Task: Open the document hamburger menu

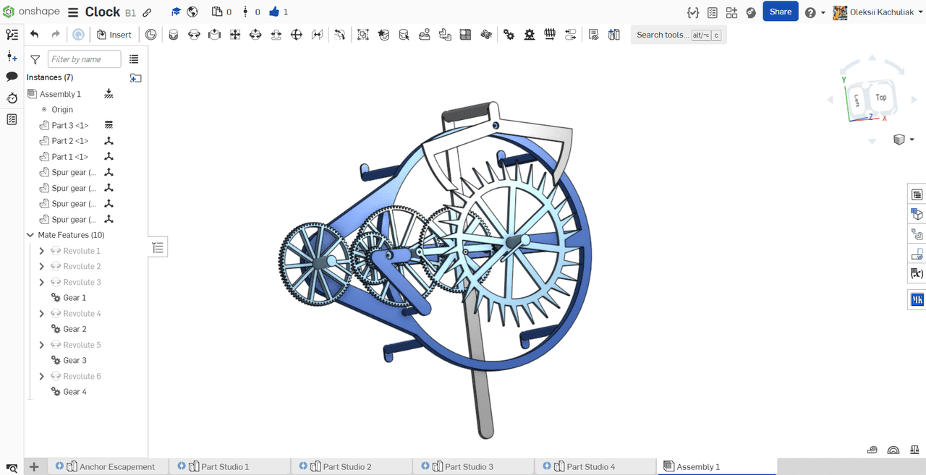Action: [73, 12]
